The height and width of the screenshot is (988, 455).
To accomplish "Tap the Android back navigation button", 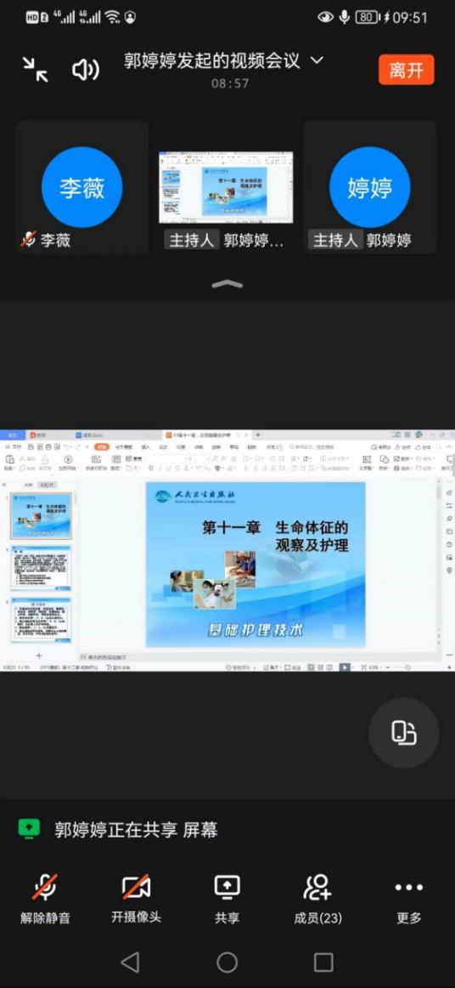I will point(130,962).
